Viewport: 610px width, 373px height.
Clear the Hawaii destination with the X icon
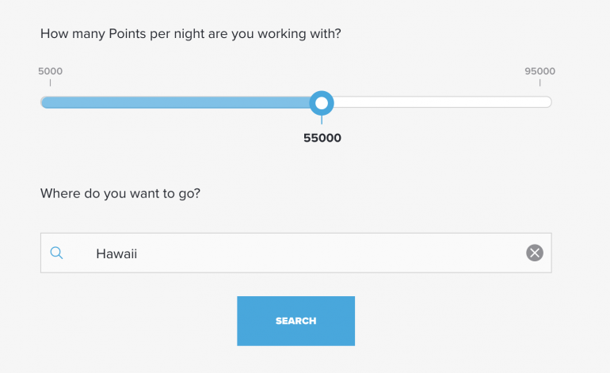535,253
